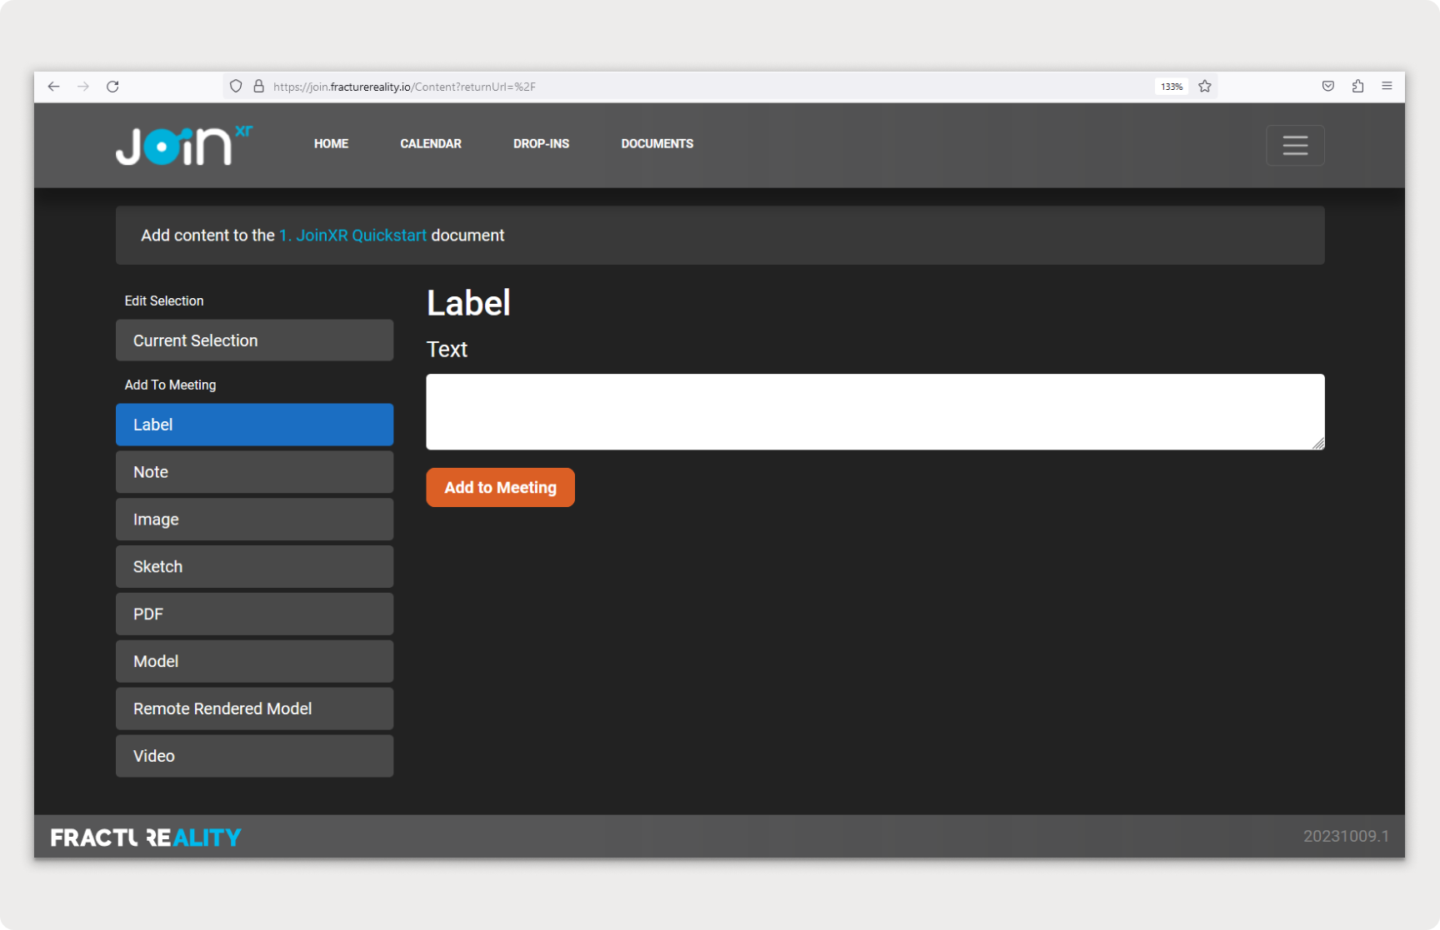Open the Firefox application menu
Screen dimensions: 1440x930
click(1387, 86)
